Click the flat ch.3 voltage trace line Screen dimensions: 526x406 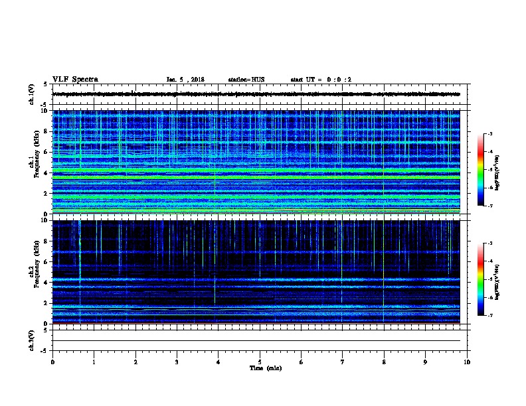point(256,341)
